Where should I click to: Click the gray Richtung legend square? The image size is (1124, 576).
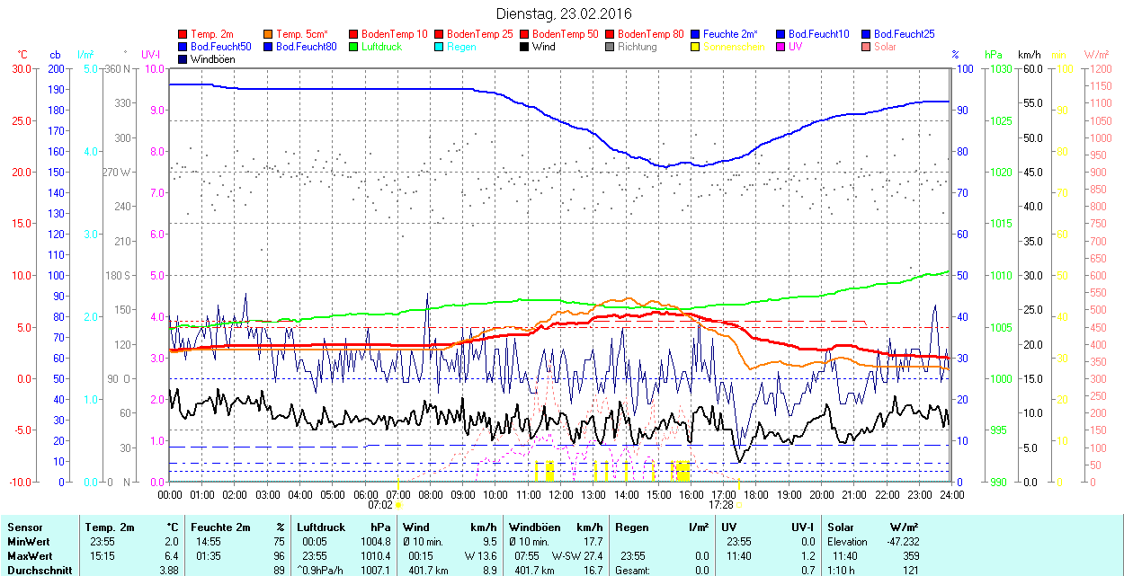click(x=611, y=47)
